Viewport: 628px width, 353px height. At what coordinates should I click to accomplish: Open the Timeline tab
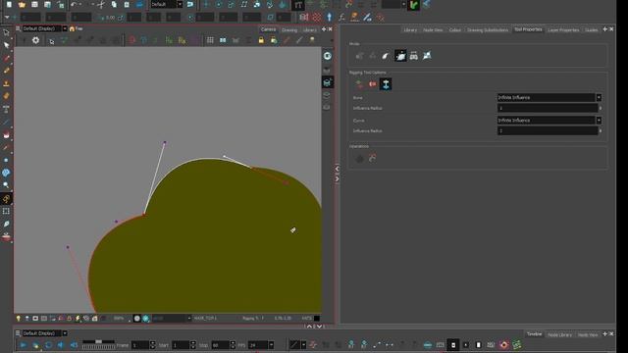534,334
